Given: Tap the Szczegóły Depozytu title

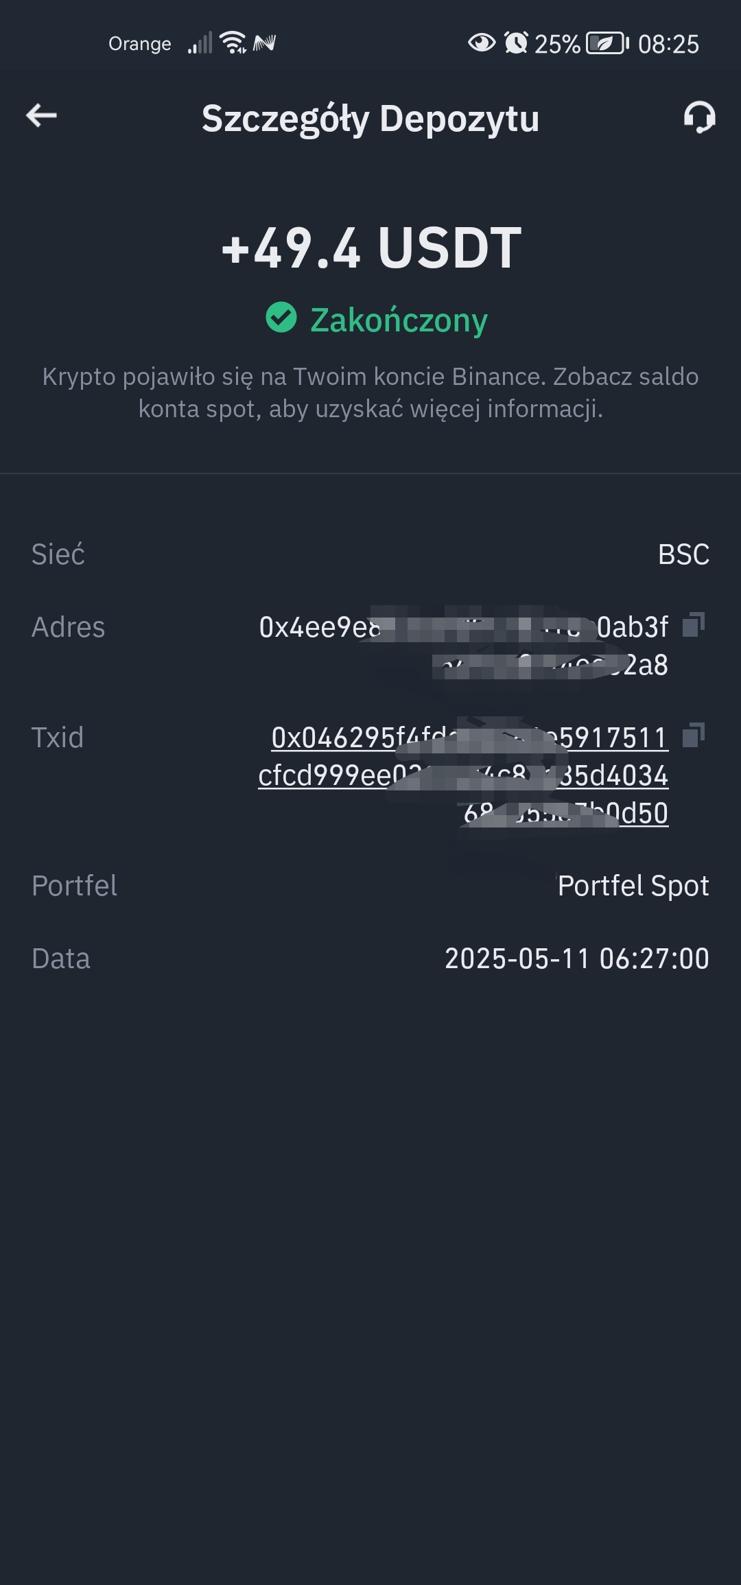Looking at the screenshot, I should point(370,119).
